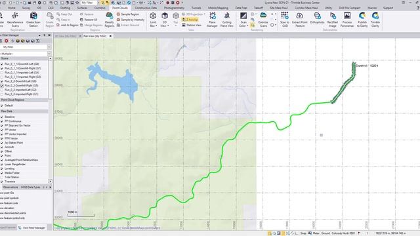The width and height of the screenshot is (420, 236).
Task: Toggle the RTK Vector checkbox
Action: [x=2, y=138]
